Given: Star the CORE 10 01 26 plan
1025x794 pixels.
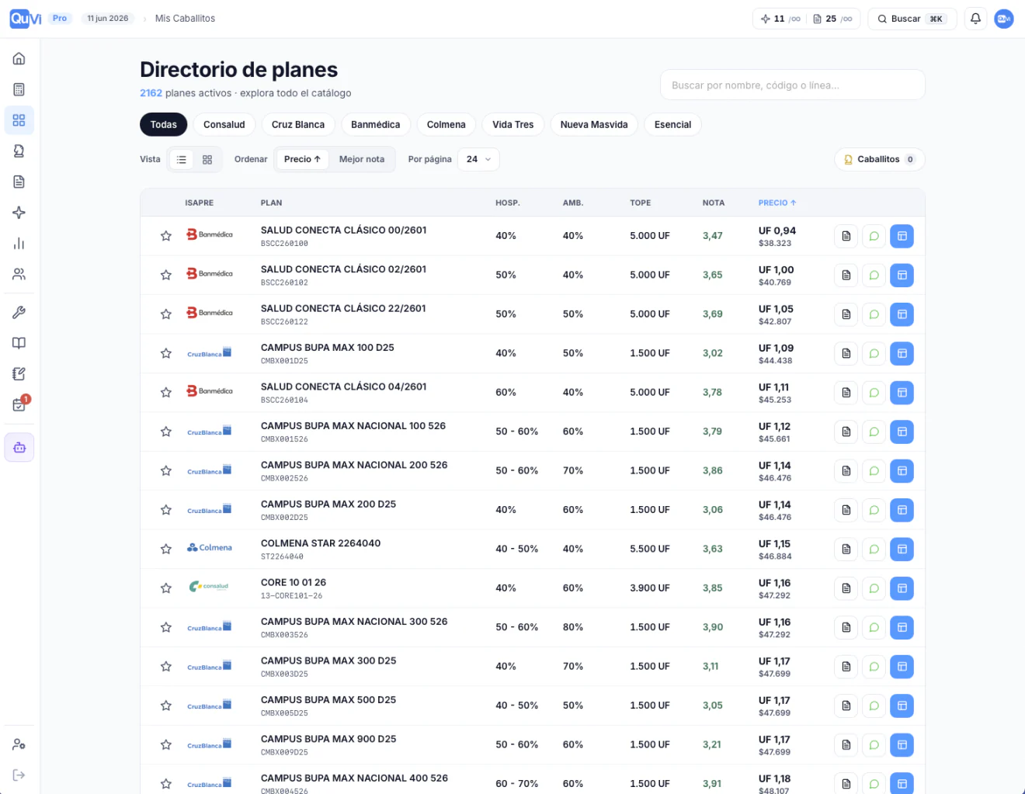Looking at the screenshot, I should point(165,588).
